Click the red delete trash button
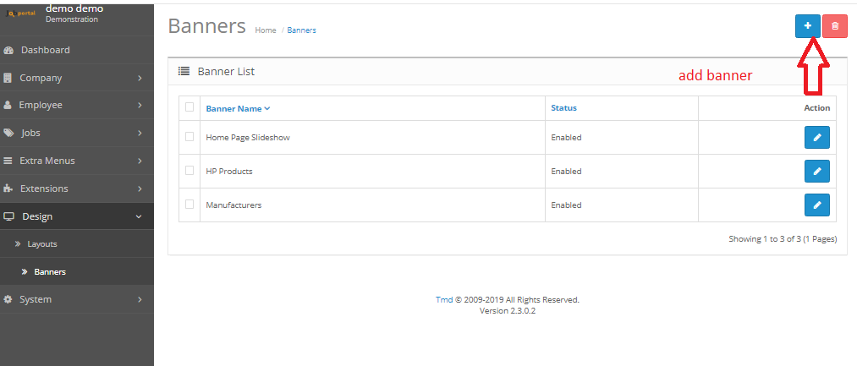 (835, 26)
